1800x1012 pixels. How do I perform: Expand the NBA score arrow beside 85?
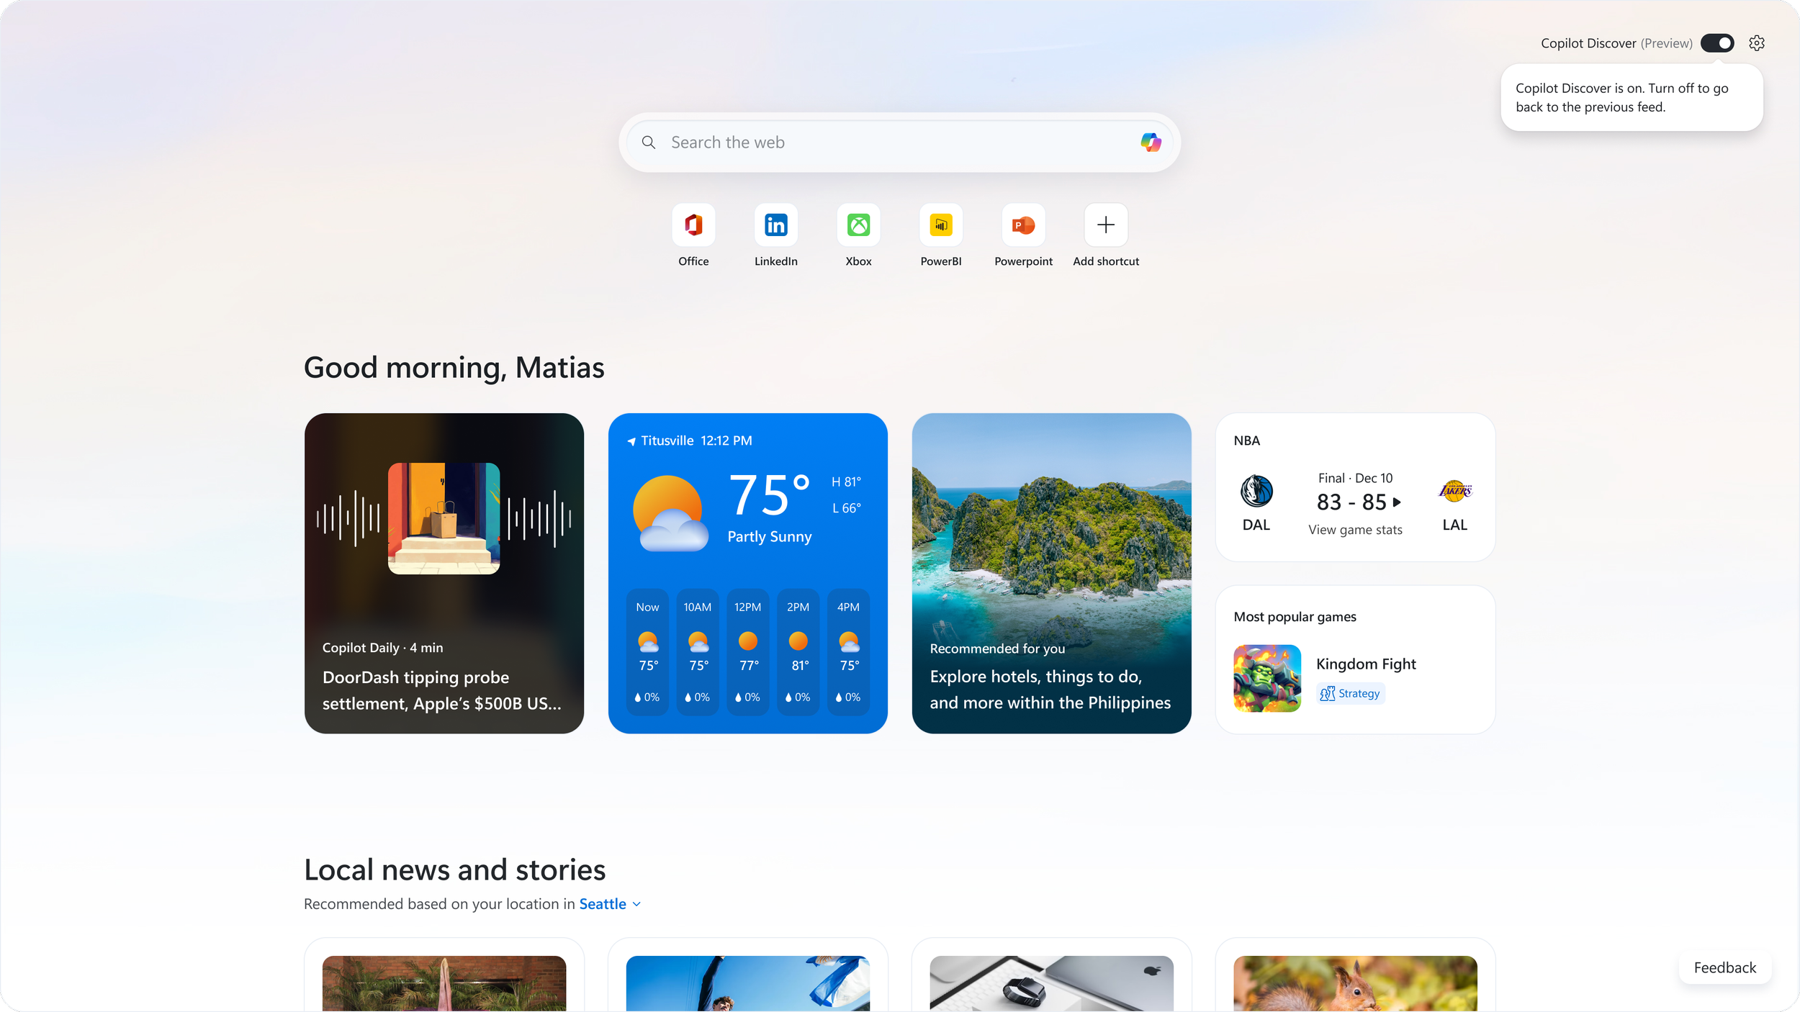coord(1397,502)
